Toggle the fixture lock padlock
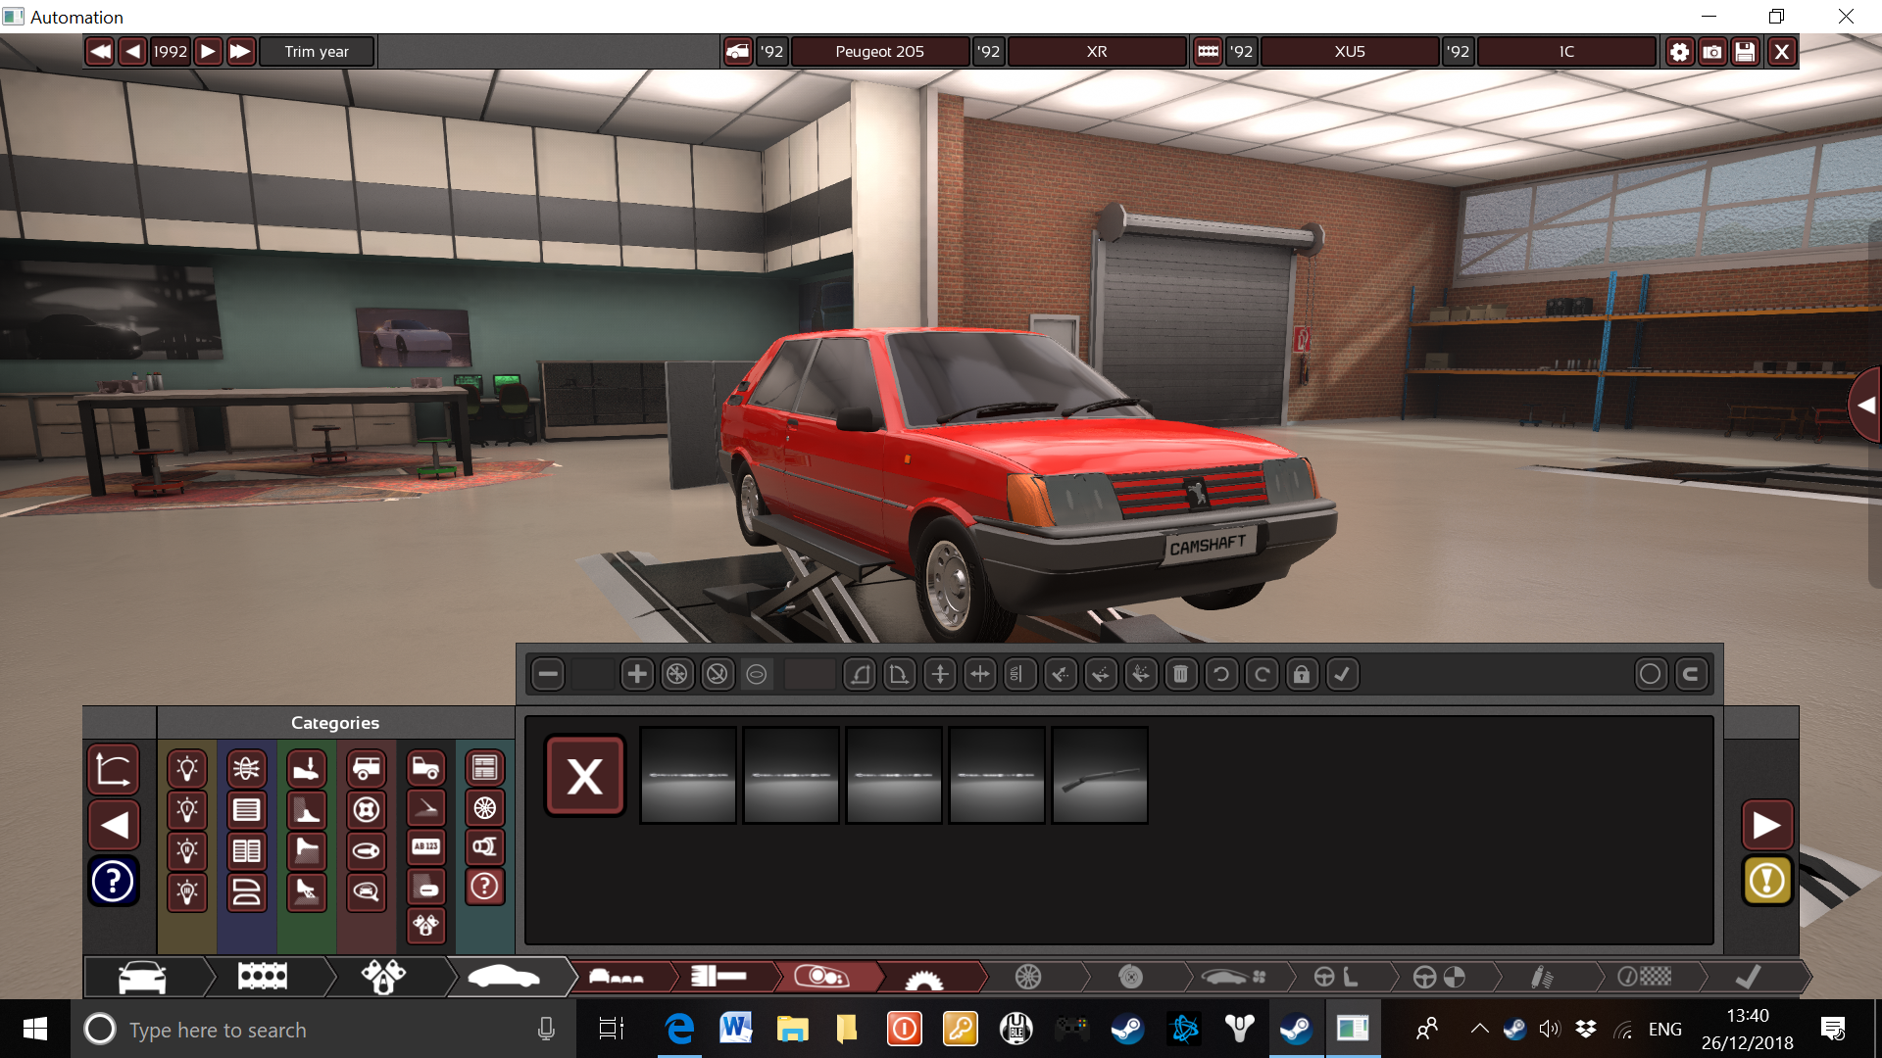This screenshot has height=1058, width=1882. coord(1302,674)
